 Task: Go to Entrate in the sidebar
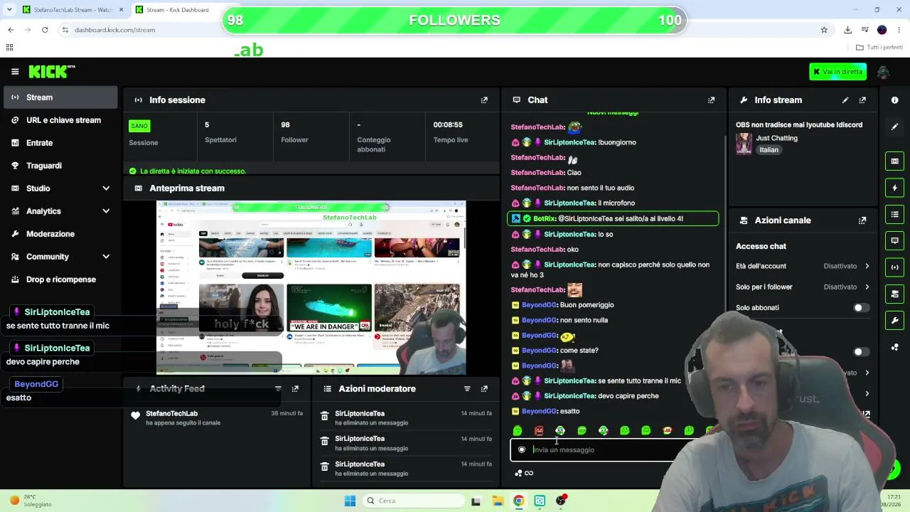point(60,143)
